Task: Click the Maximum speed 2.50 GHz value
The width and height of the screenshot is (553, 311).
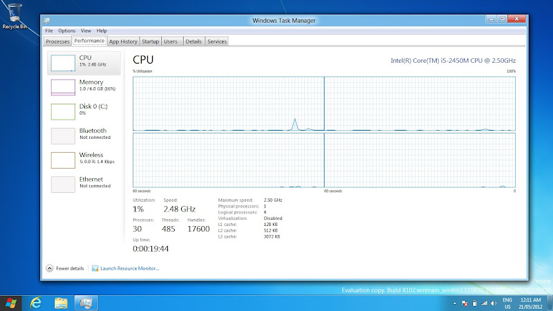Action: [273, 200]
